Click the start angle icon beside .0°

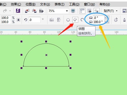tap(91, 18)
